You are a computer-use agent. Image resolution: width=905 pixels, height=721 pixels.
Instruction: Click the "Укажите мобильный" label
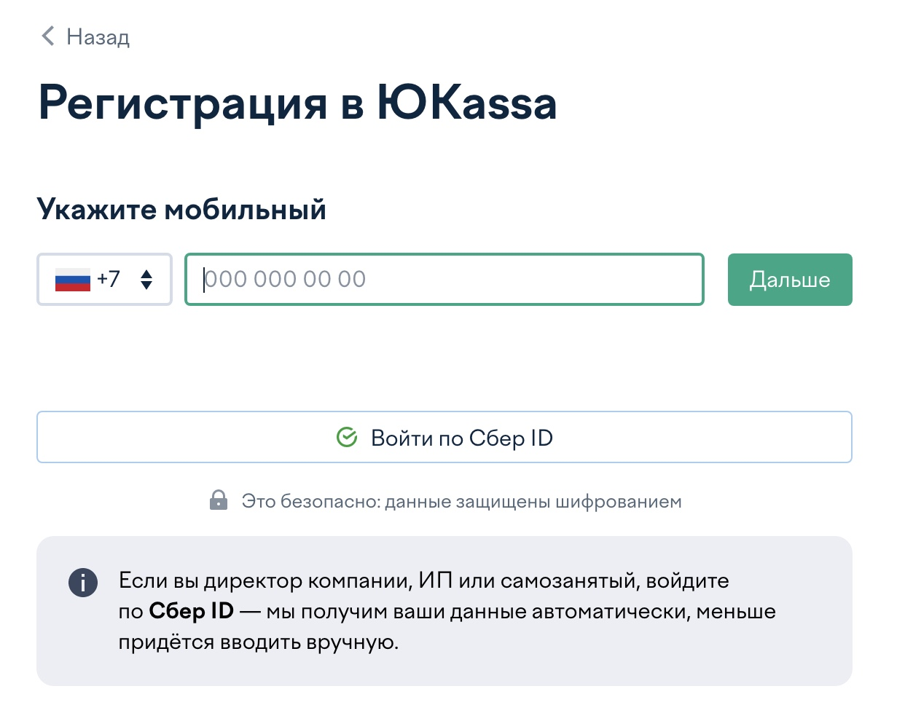tap(181, 210)
